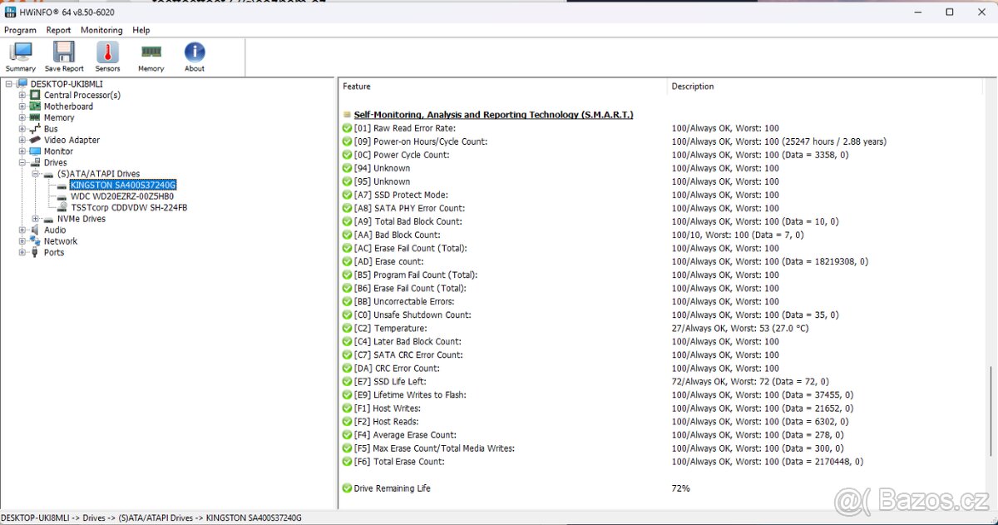This screenshot has height=525, width=998.
Task: Open the Program menu
Action: (20, 30)
